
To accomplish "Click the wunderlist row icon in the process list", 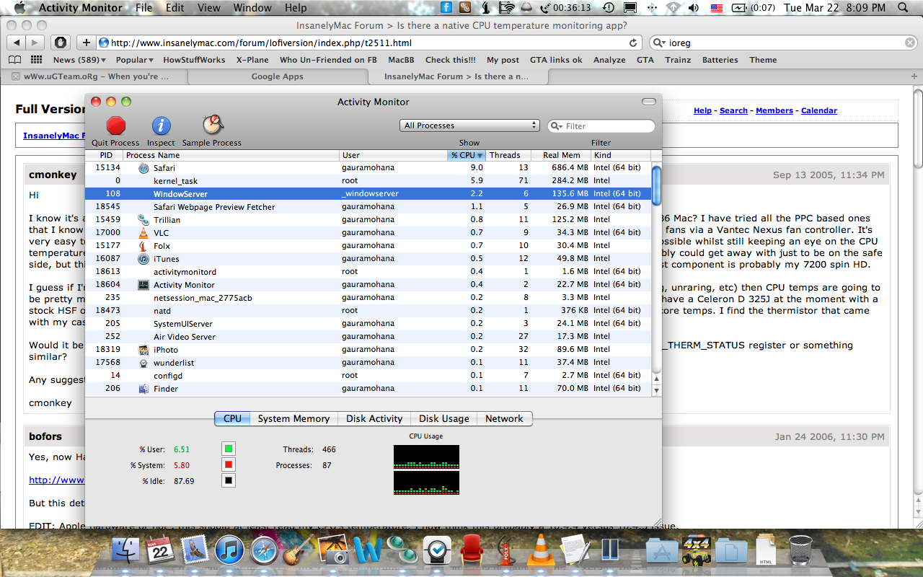I will (x=143, y=363).
